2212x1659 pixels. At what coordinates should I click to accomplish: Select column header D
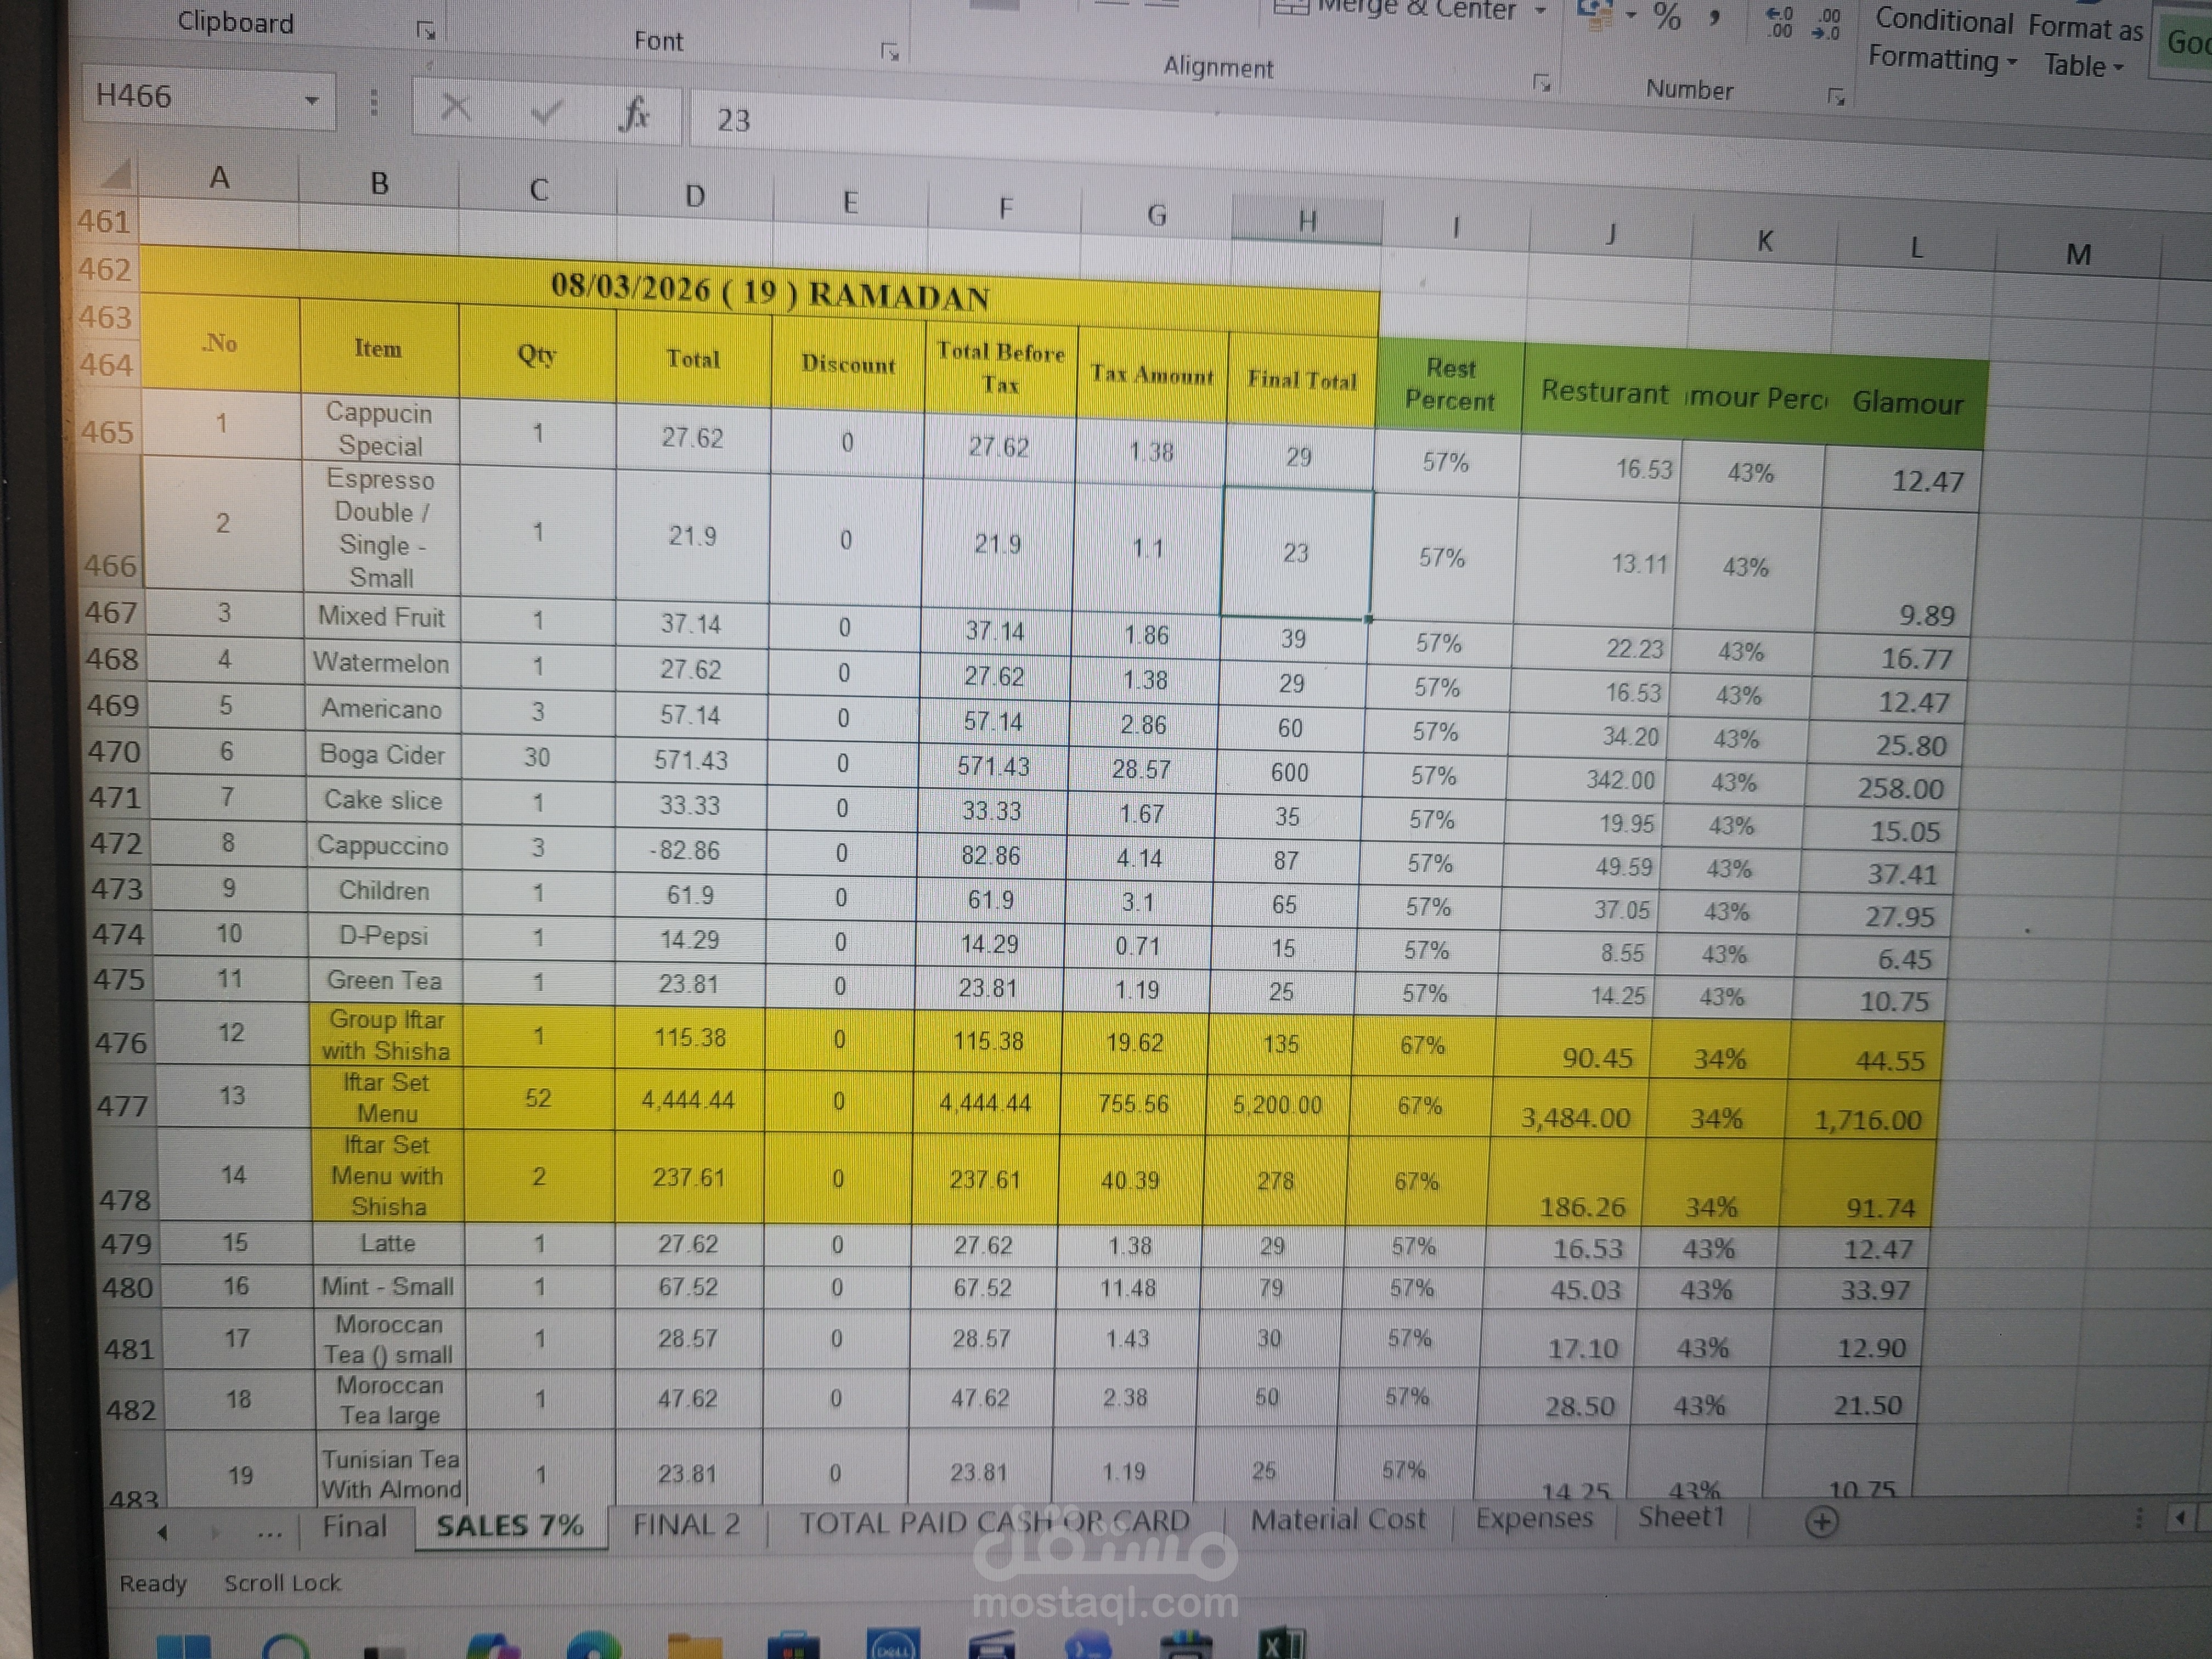pyautogui.click(x=695, y=195)
